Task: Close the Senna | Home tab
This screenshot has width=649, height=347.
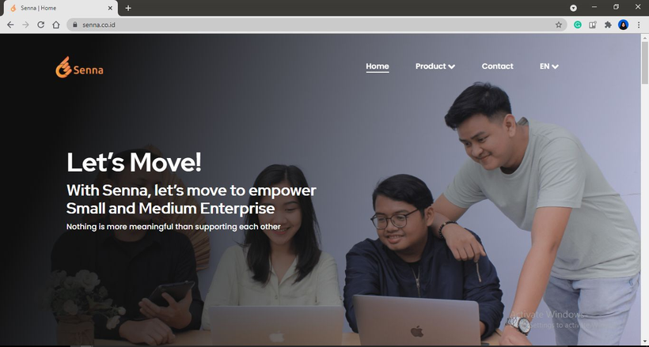Action: [110, 8]
